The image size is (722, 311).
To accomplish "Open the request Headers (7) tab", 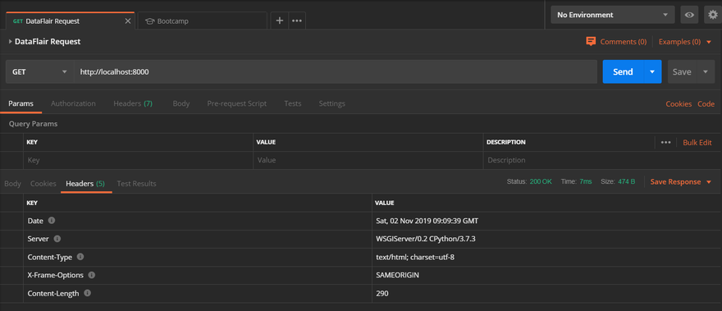I will pyautogui.click(x=133, y=103).
